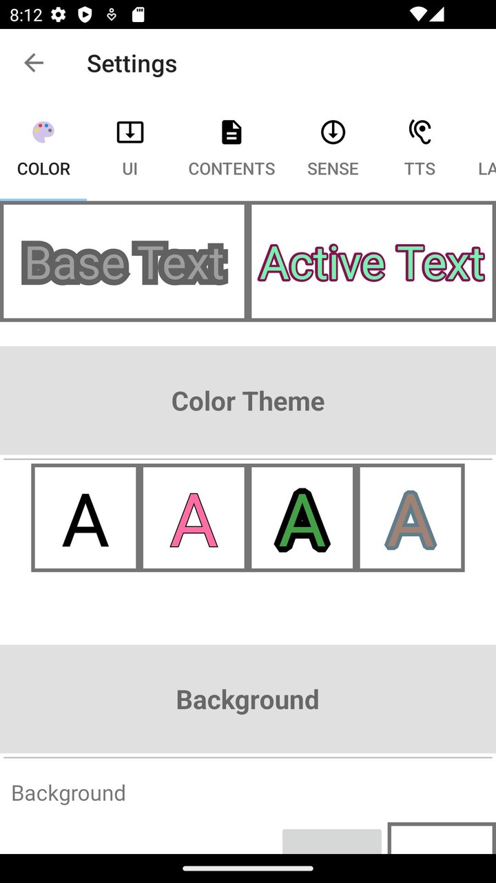This screenshot has width=496, height=883.
Task: Pick the brown A with blue outline theme
Action: (411, 518)
